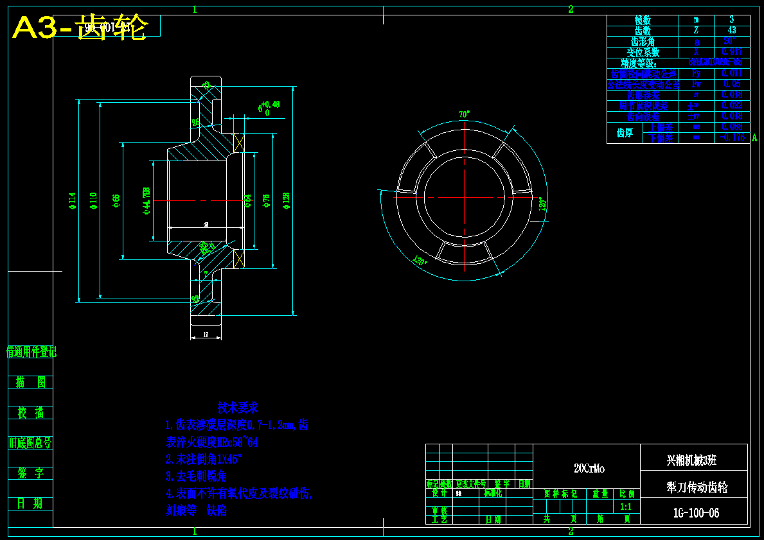This screenshot has width=764, height=540.
Task: Select the lower deviation value '-0.176'
Action: click(732, 137)
